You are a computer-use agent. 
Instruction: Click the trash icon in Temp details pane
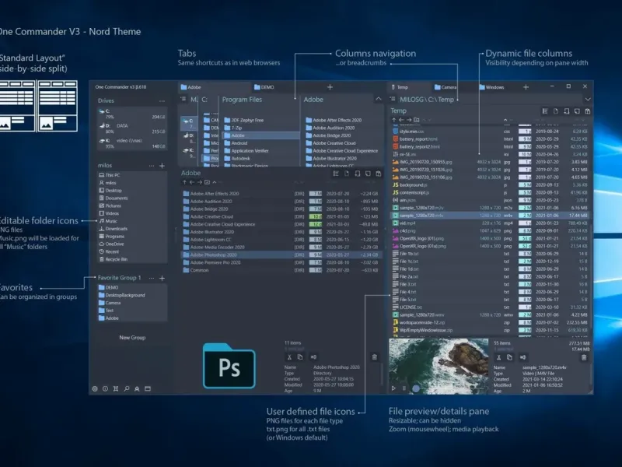(584, 357)
